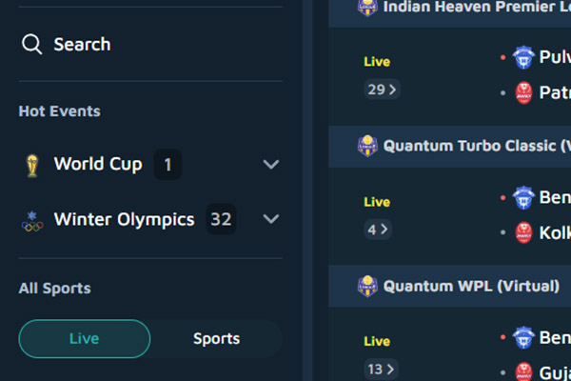The height and width of the screenshot is (381, 571).
Task: Click the Winter Olympics rings icon
Action: point(33,221)
